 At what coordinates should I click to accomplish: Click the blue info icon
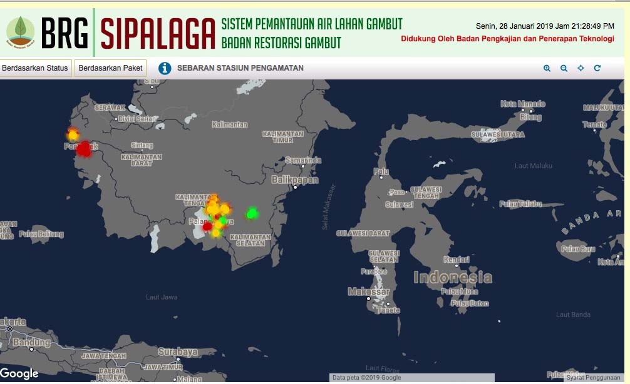tap(165, 68)
